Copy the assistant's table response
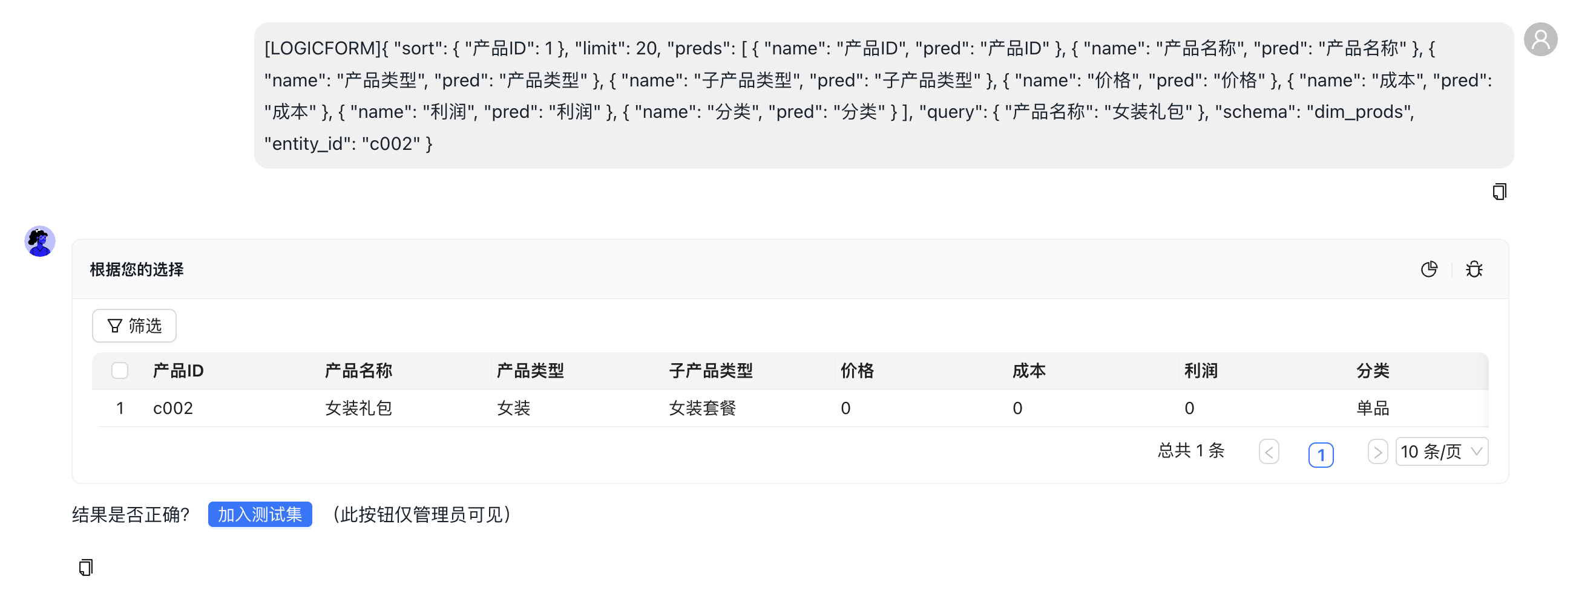1576x614 pixels. click(85, 567)
